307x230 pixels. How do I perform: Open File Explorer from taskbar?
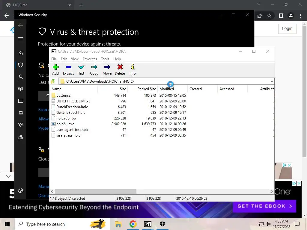118,224
